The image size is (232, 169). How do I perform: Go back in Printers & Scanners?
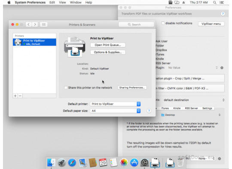28,24
